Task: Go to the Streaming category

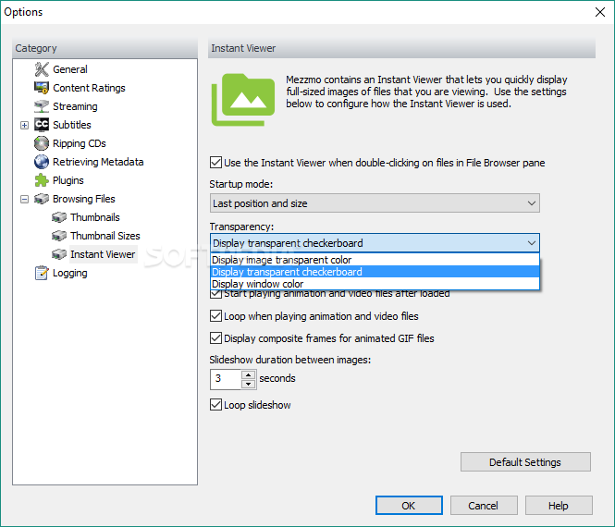Action: point(75,106)
